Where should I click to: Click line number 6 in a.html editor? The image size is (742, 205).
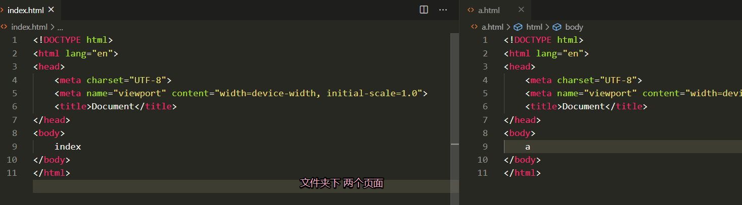coord(485,106)
